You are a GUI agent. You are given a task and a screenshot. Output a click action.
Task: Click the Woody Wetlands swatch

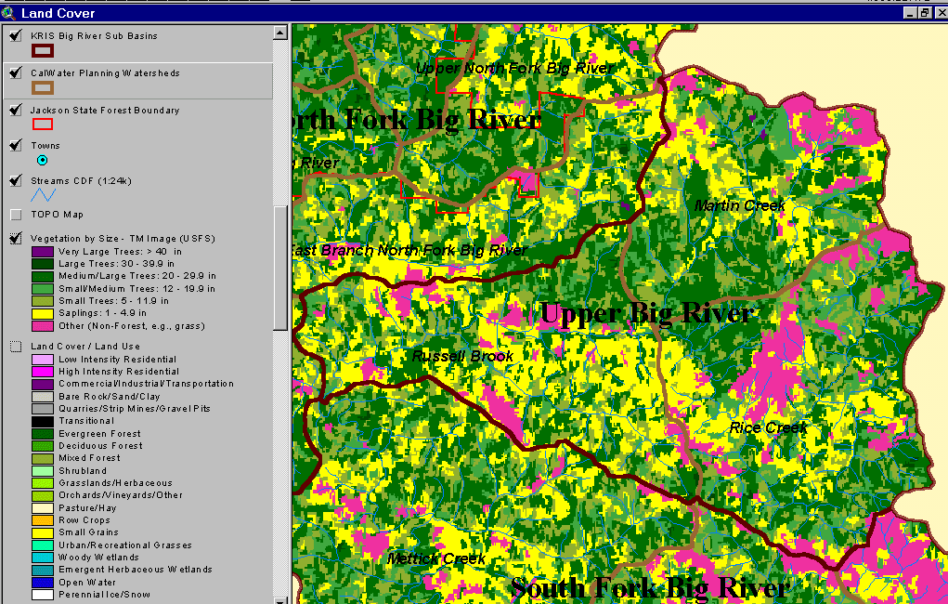pyautogui.click(x=43, y=558)
